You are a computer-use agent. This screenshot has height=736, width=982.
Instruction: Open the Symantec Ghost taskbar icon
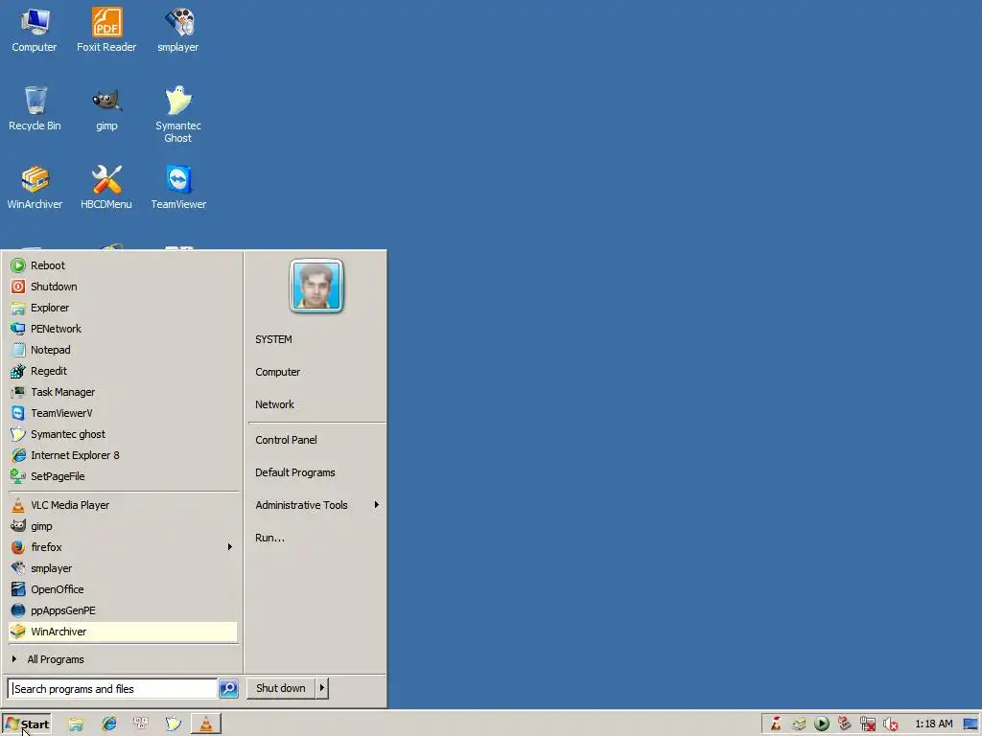click(x=173, y=724)
